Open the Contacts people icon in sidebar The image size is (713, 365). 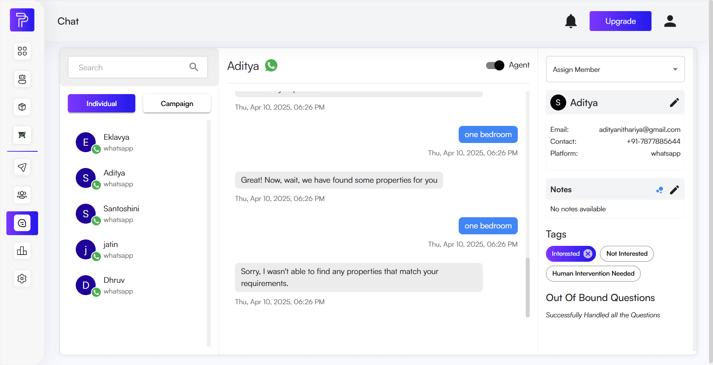(x=22, y=195)
